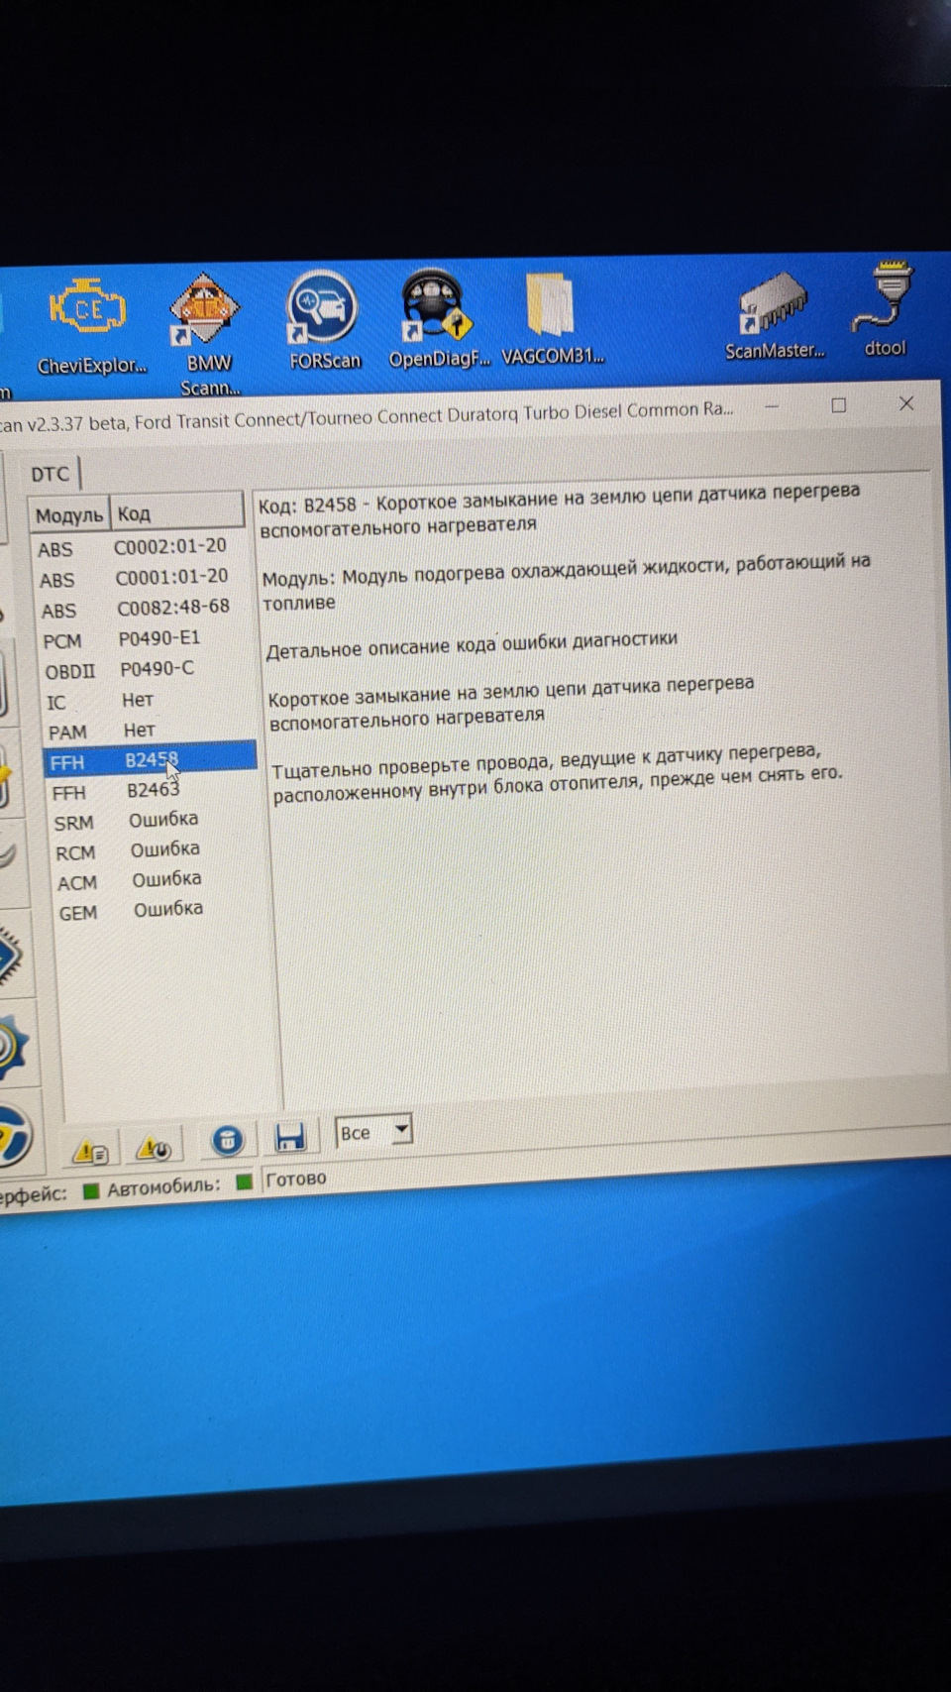Click the "Детальное описание кода ошибки диагностики" line
The height and width of the screenshot is (1692, 951).
coord(472,644)
